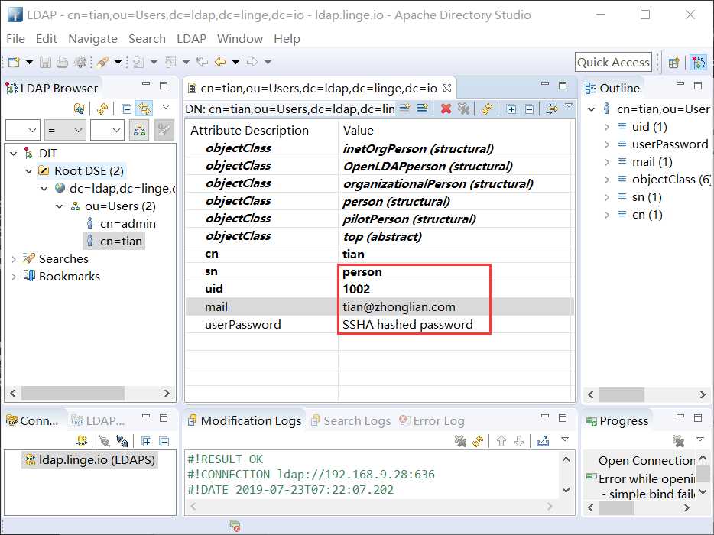The height and width of the screenshot is (535, 714).
Task: Expand the Bookmarks tree node
Action: (x=14, y=277)
